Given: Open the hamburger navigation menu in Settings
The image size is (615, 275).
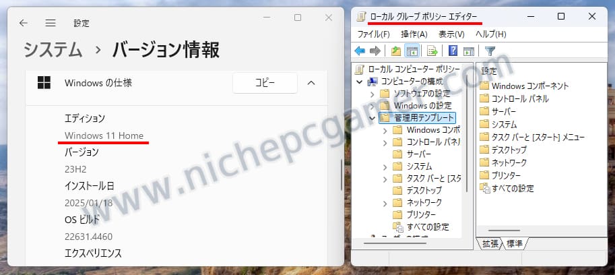Looking at the screenshot, I should [51, 23].
